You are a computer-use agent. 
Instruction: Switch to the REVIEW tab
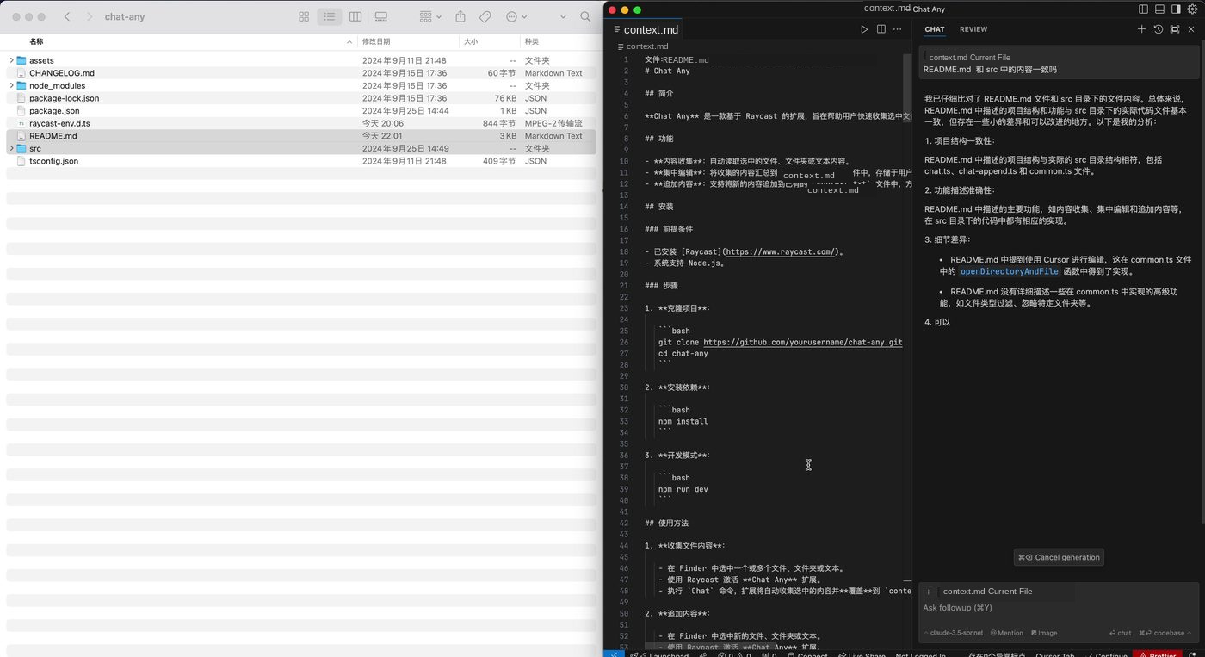tap(973, 29)
